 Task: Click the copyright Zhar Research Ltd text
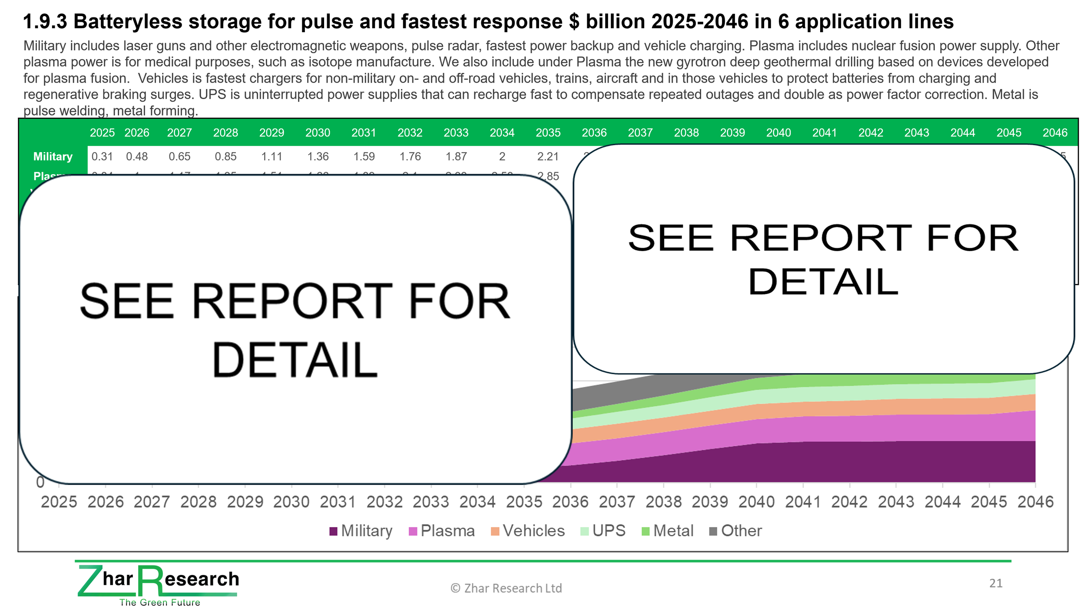click(506, 588)
